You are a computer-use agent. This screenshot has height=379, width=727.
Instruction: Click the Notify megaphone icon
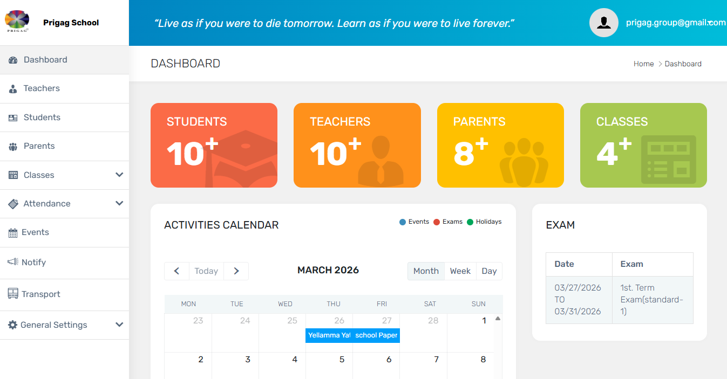coord(13,262)
